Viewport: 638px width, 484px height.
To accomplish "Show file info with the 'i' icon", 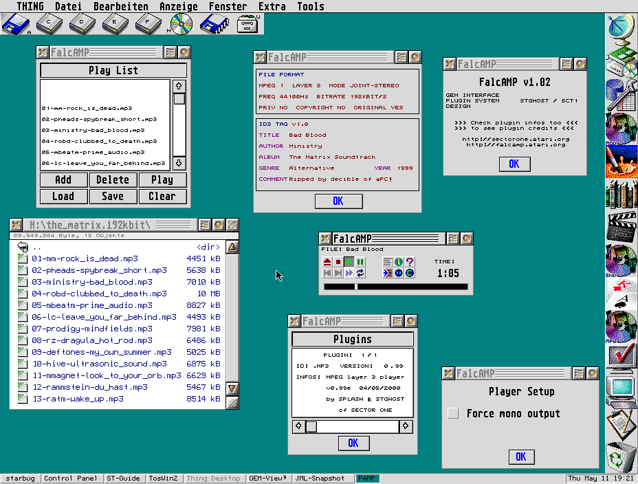I will 398,262.
